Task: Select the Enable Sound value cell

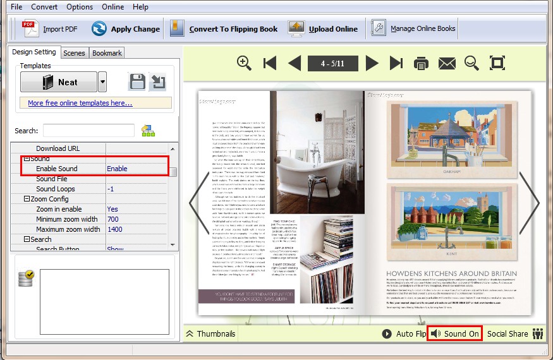Action: (137, 169)
